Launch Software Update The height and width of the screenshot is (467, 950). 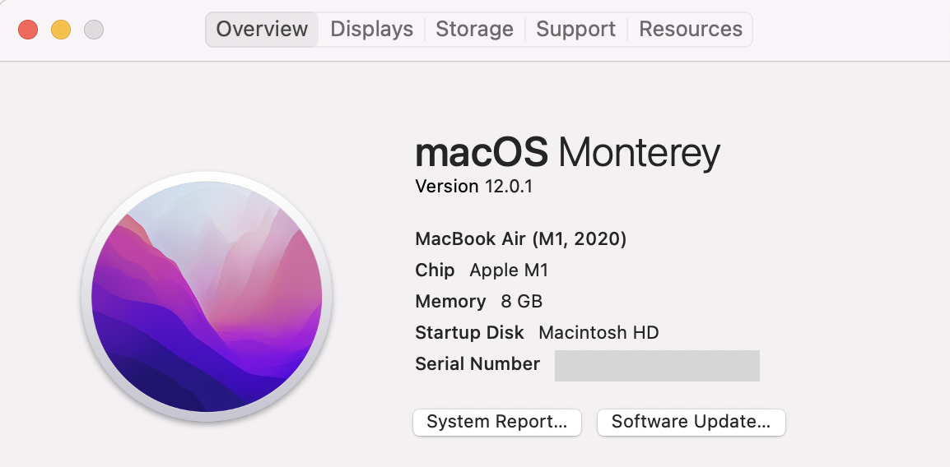(691, 422)
